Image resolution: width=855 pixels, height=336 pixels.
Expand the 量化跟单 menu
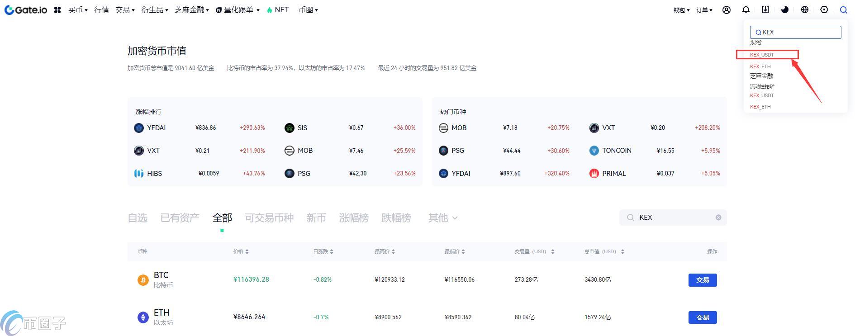(x=237, y=9)
